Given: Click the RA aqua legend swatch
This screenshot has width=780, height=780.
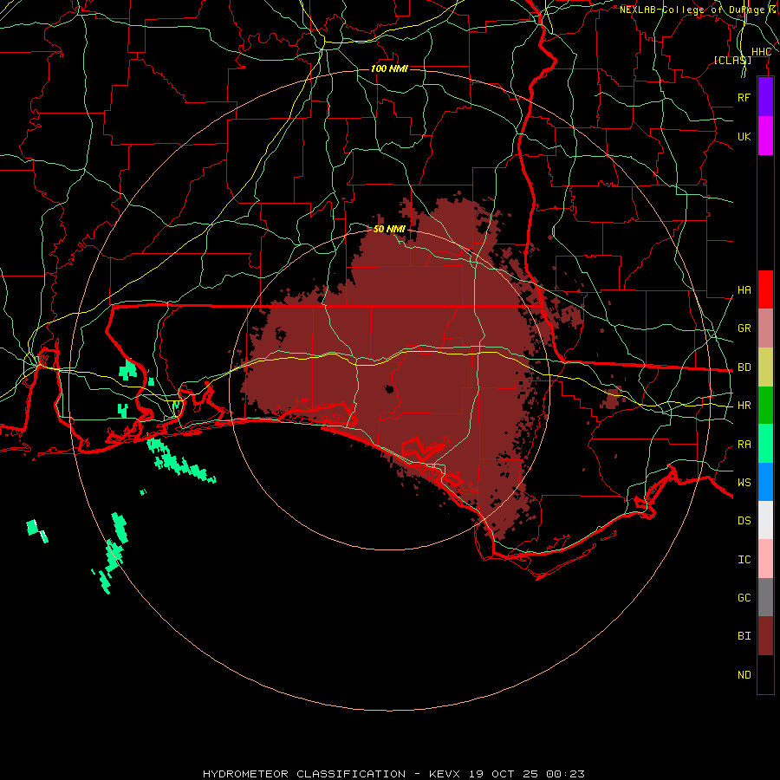Looking at the screenshot, I should click(765, 444).
